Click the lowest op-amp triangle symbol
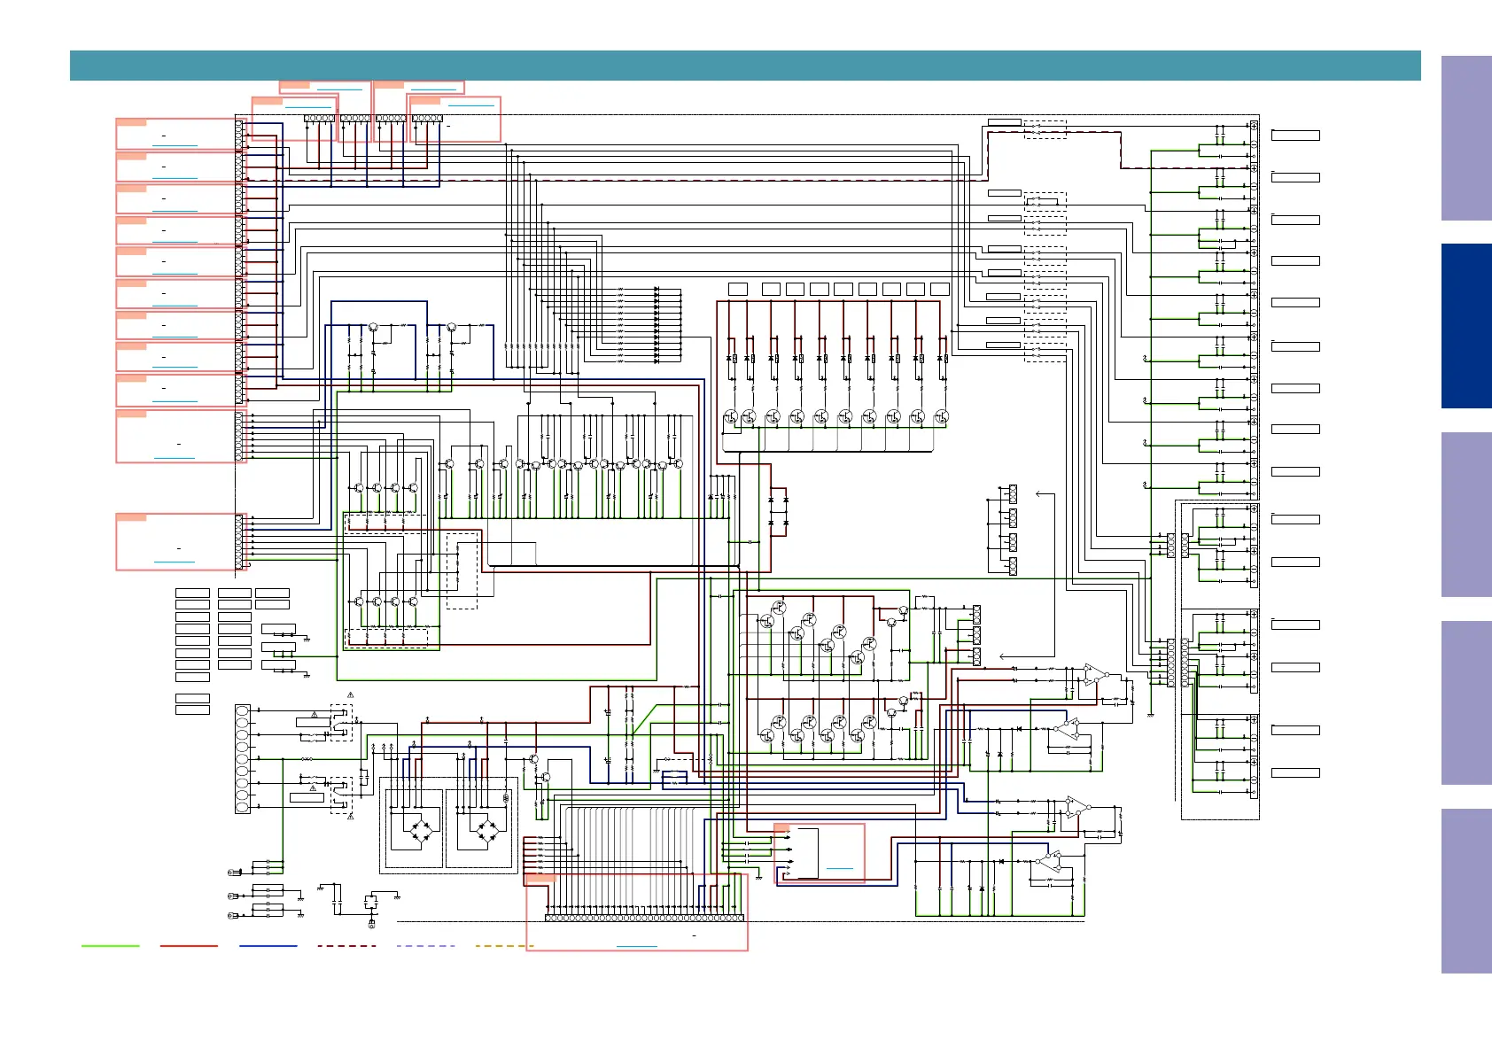This screenshot has width=1492, height=1055. (x=1049, y=859)
